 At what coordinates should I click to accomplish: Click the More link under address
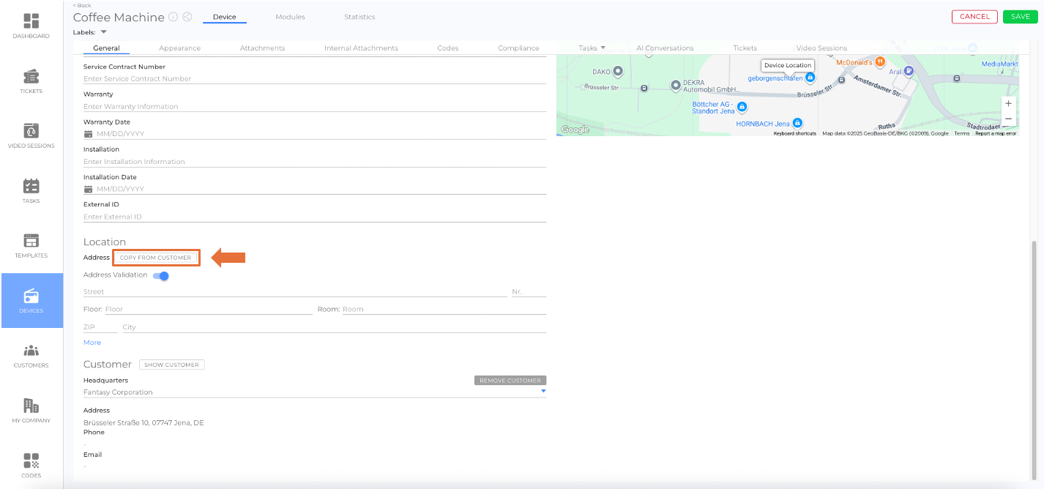pyautogui.click(x=92, y=343)
